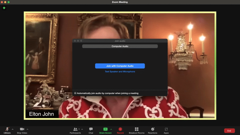Viewport: 240px width, 135px height.
Task: Select the Computer Audio tab
Action: click(x=120, y=46)
